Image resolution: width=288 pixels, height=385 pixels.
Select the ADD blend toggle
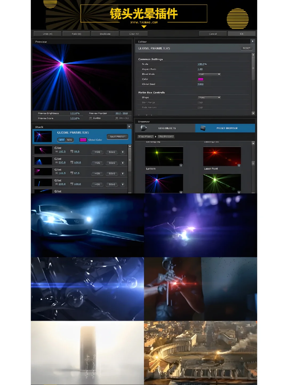(62, 140)
